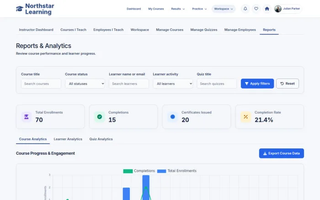Switch to Manage Employees tab
Screen dimensions: 320x200
(x=240, y=30)
